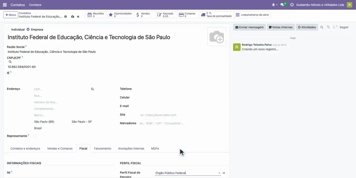Open the apps grid menu icon
The height and width of the screenshot is (178, 356).
(x=5, y=5)
